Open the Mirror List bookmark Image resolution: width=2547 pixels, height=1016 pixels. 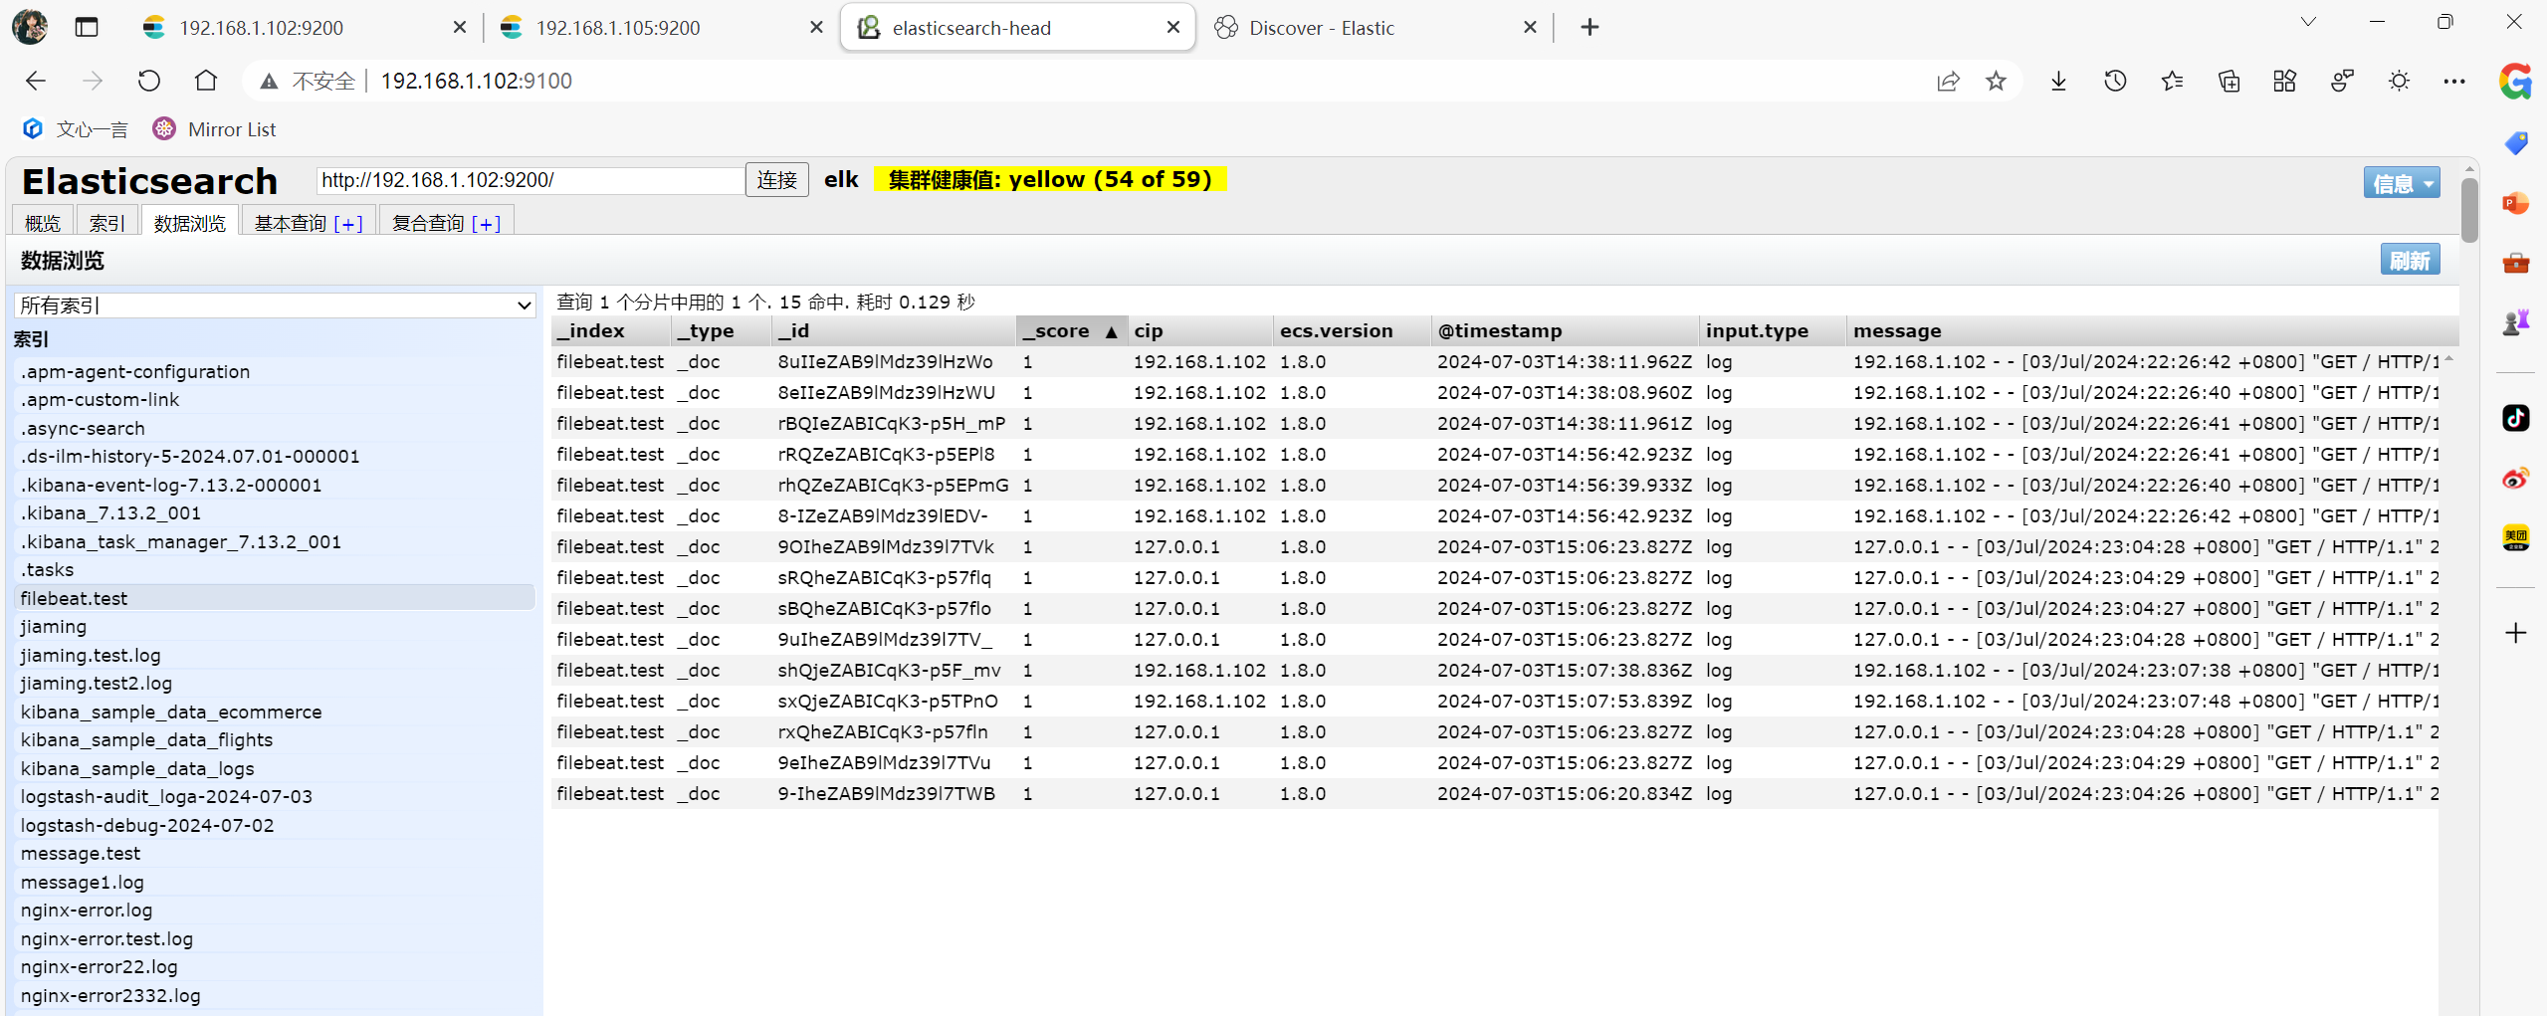pos(214,129)
